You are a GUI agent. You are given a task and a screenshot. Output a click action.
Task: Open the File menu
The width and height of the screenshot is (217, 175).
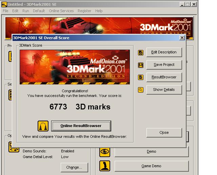[x=5, y=11]
